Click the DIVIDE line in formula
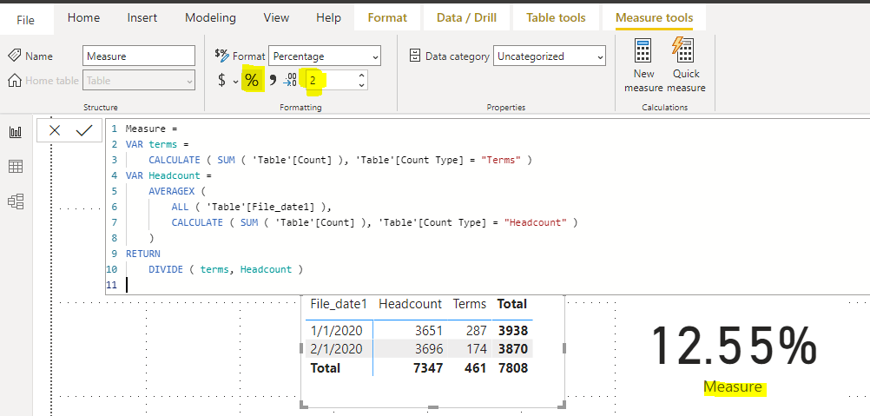This screenshot has width=870, height=416. 225,269
